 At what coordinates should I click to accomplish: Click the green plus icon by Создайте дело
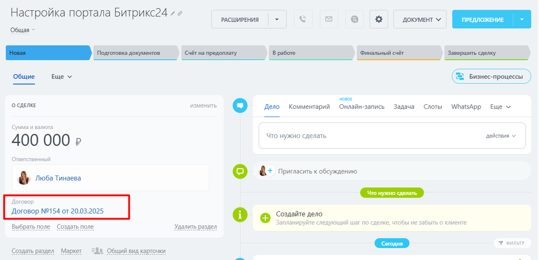[x=265, y=218]
